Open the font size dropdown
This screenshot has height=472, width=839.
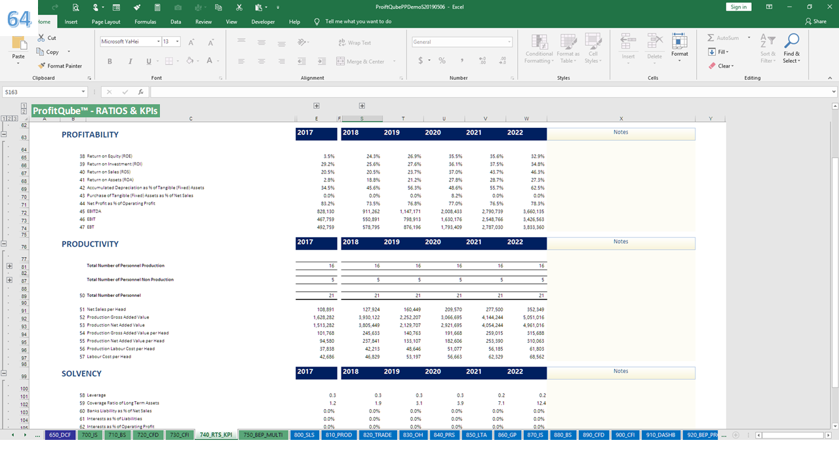pyautogui.click(x=177, y=41)
